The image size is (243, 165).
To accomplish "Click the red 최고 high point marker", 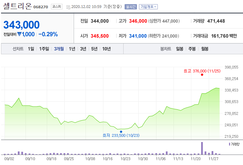I will tap(202, 75).
